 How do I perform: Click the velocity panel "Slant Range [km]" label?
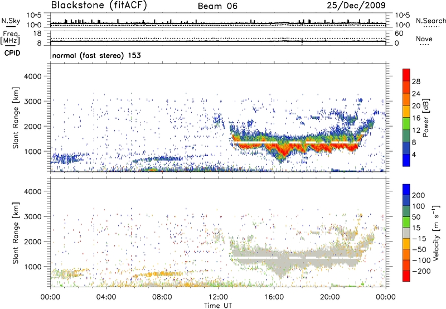[16, 233]
